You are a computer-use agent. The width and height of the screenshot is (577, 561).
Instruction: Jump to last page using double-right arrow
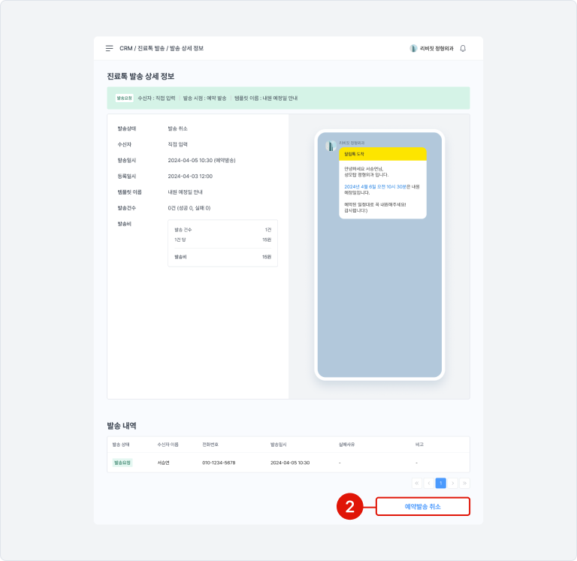[464, 483]
